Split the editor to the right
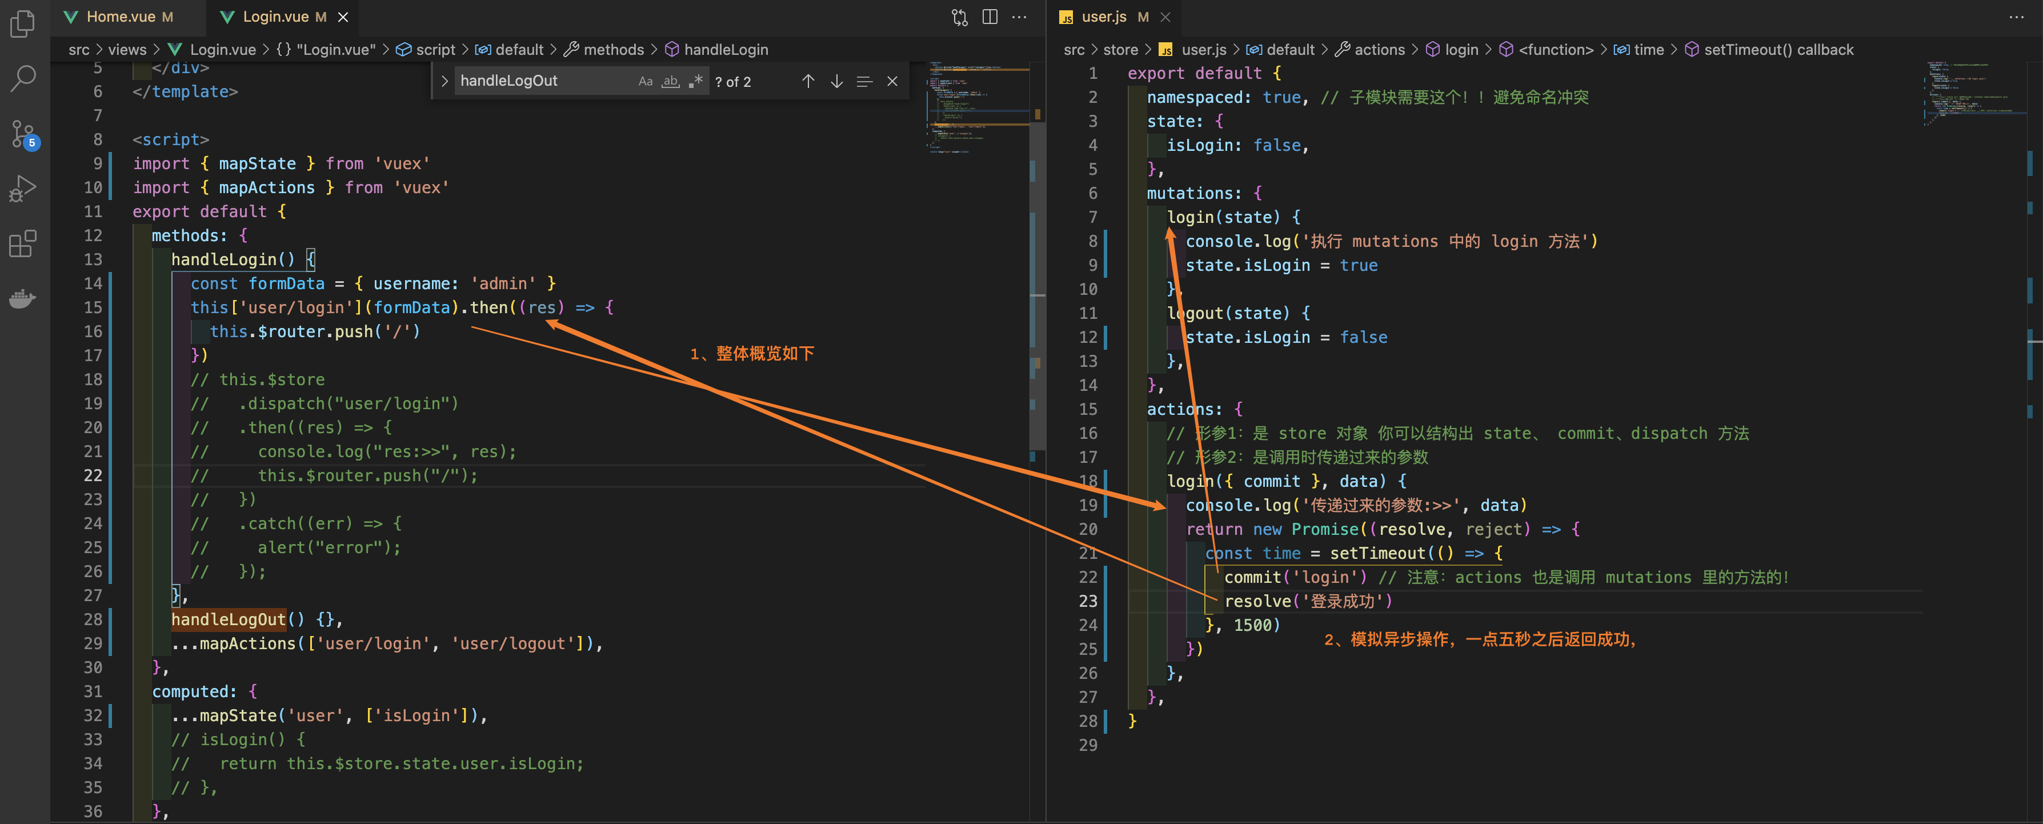The height and width of the screenshot is (824, 2043). [990, 17]
